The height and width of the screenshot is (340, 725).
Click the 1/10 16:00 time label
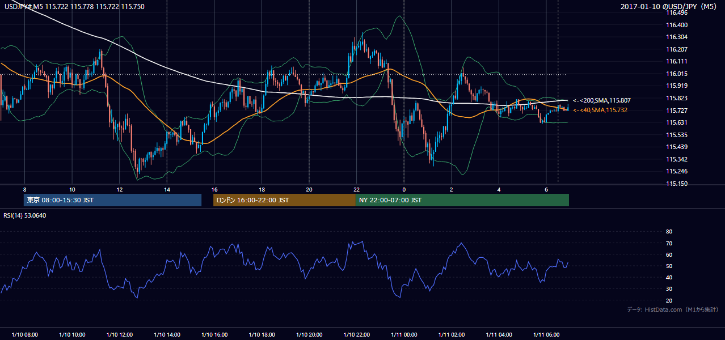click(214, 335)
